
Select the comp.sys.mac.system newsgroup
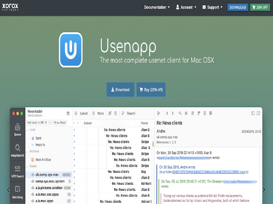(49, 181)
